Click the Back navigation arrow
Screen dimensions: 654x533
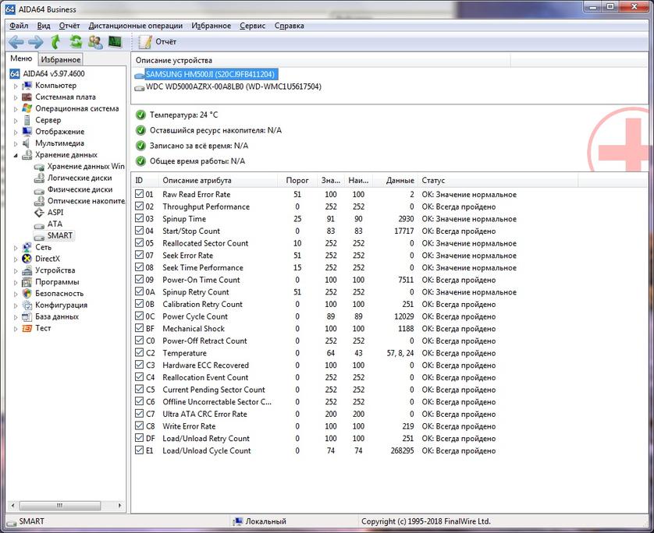(16, 41)
